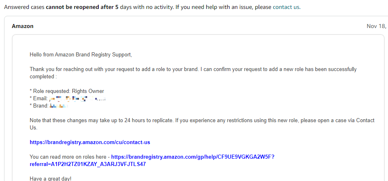Image resolution: width=388 pixels, height=181 pixels.
Task: Click the 'You can read more on roles here' text
Action: tap(68, 157)
